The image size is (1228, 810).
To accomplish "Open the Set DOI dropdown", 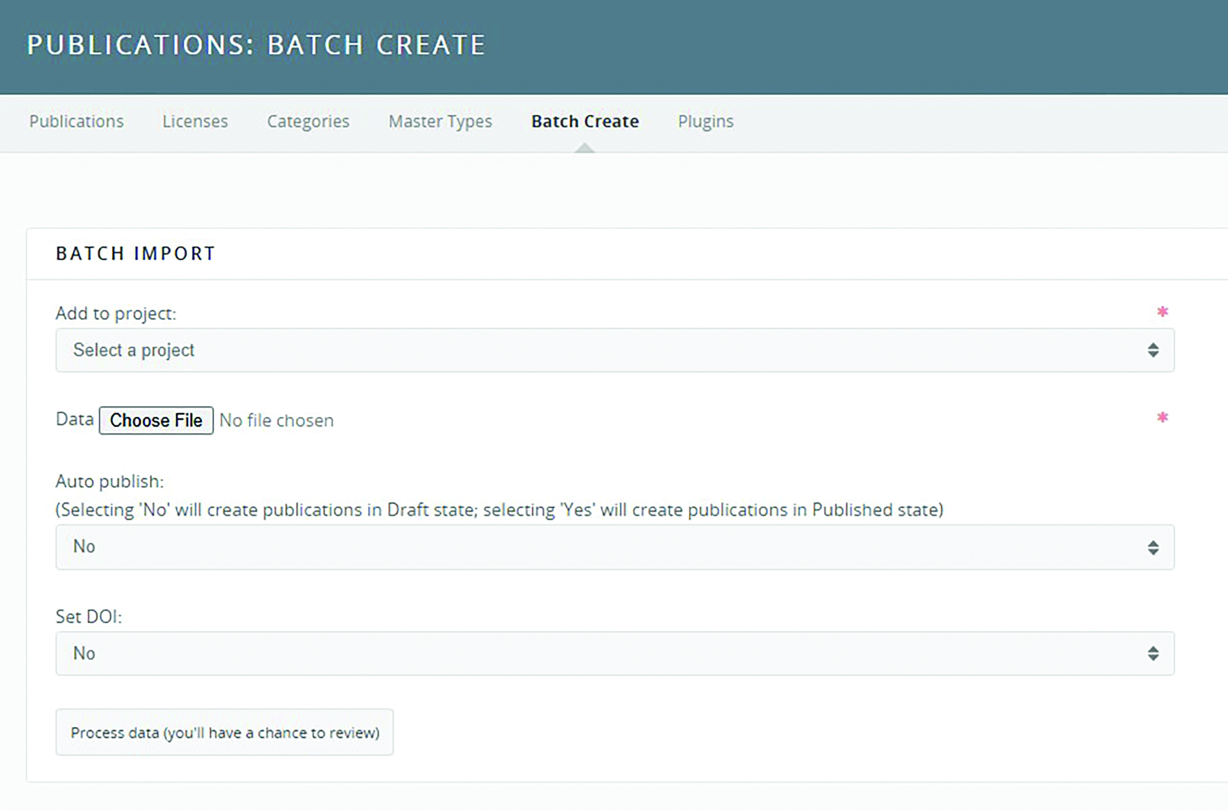I will tap(614, 653).
